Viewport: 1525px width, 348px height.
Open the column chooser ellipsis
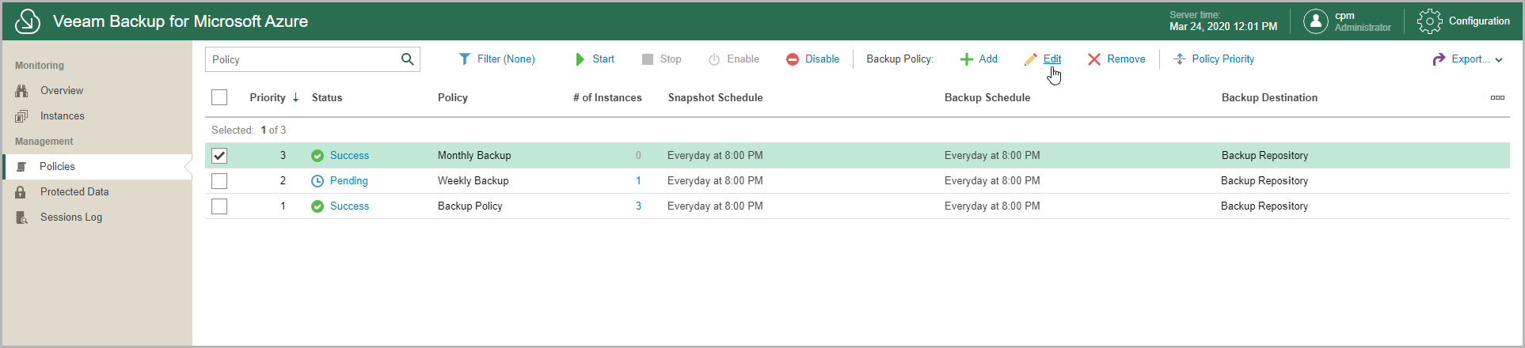1497,97
